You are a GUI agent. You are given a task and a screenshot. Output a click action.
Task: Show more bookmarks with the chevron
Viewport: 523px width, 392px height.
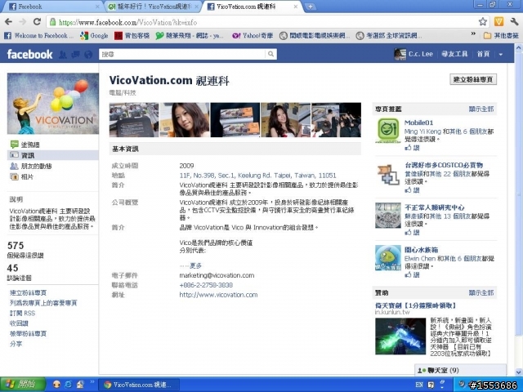pyautogui.click(x=473, y=33)
